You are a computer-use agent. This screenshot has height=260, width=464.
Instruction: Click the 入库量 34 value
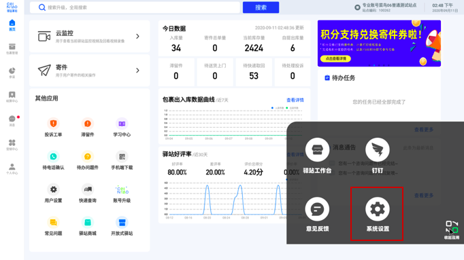pyautogui.click(x=176, y=48)
